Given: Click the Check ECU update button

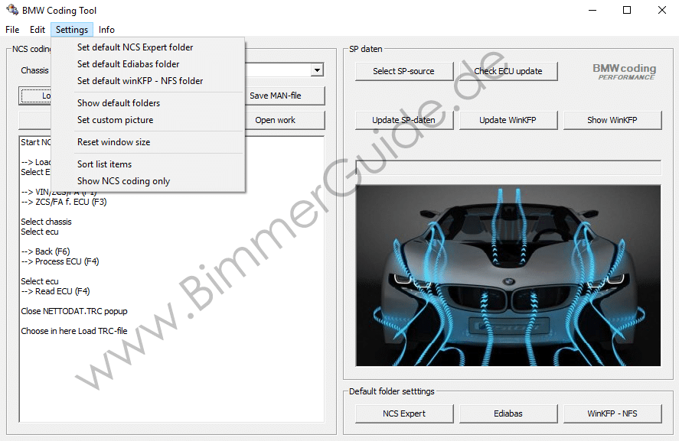Looking at the screenshot, I should coord(508,71).
